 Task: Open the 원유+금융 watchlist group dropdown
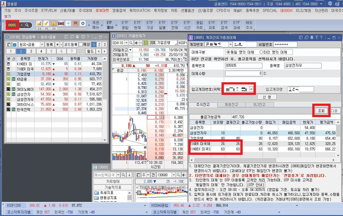click(42, 44)
